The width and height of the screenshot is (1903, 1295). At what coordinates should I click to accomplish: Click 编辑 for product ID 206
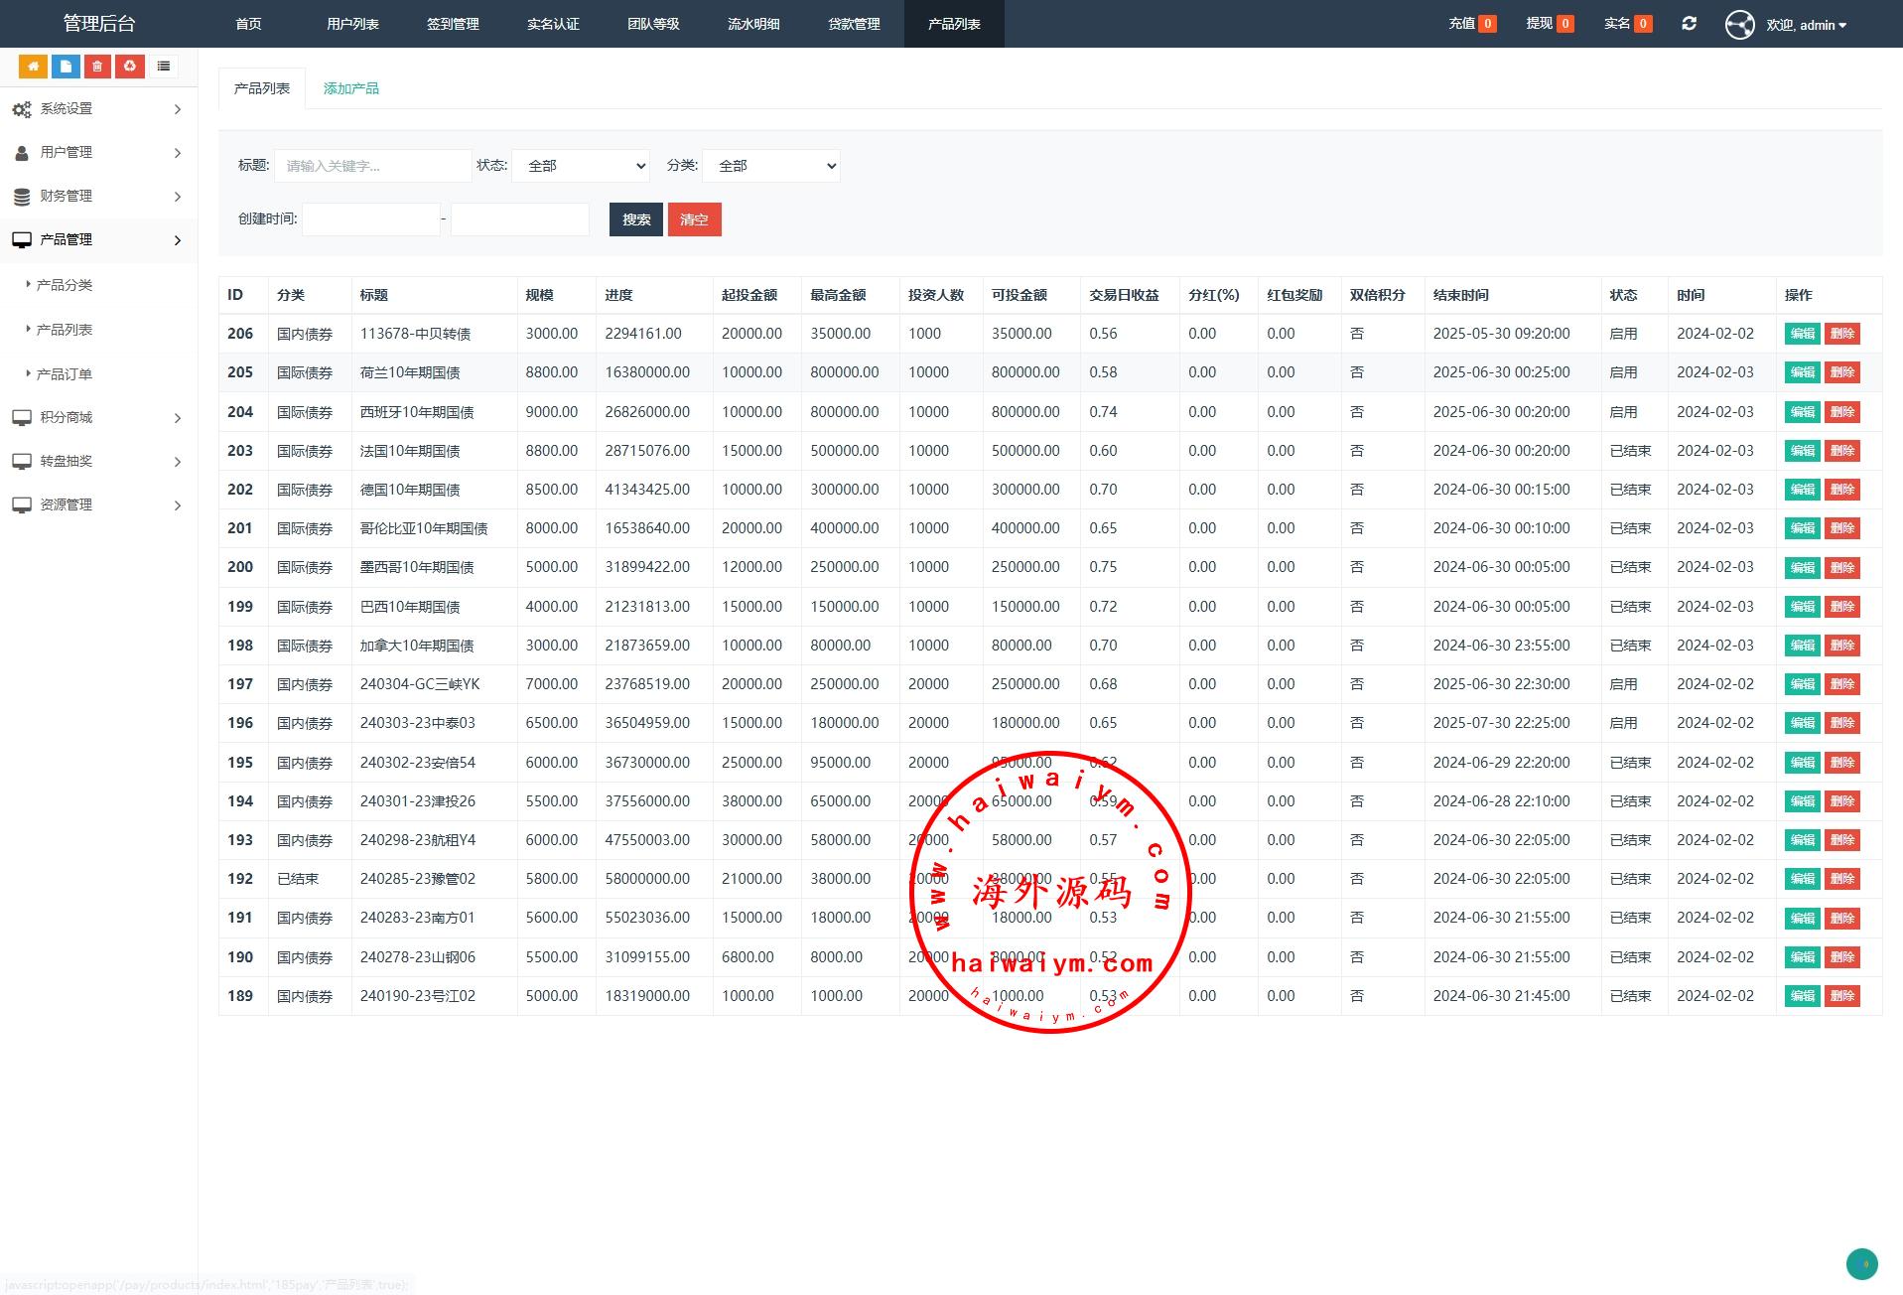tap(1802, 334)
